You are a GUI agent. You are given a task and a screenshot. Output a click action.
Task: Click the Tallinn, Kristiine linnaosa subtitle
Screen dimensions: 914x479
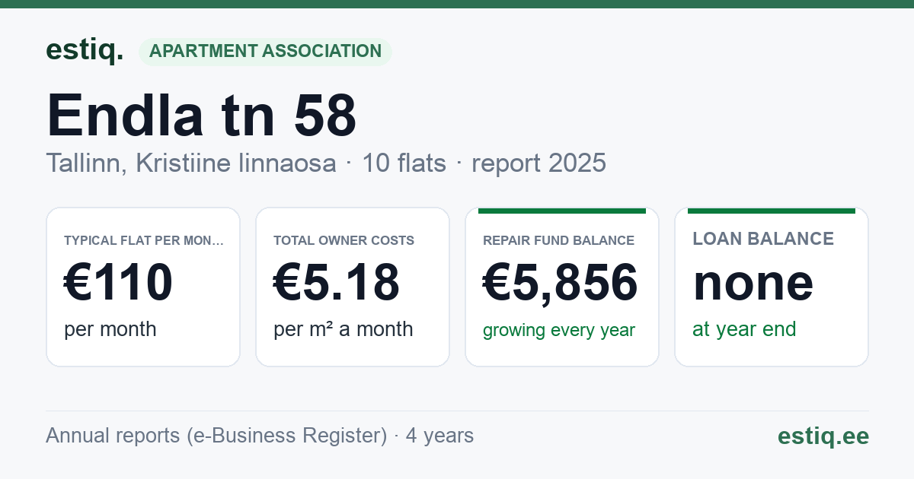pos(191,163)
